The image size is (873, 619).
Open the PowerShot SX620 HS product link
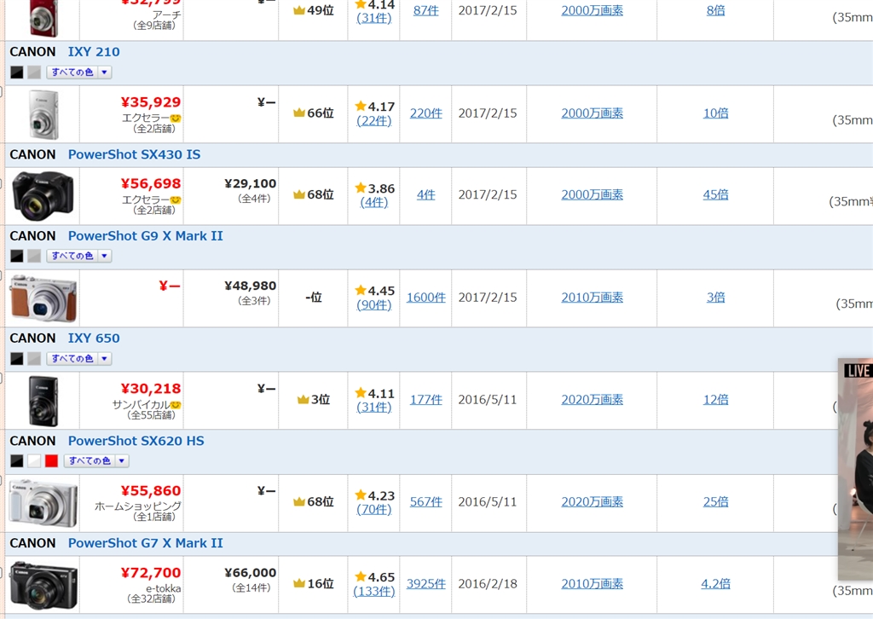point(136,440)
